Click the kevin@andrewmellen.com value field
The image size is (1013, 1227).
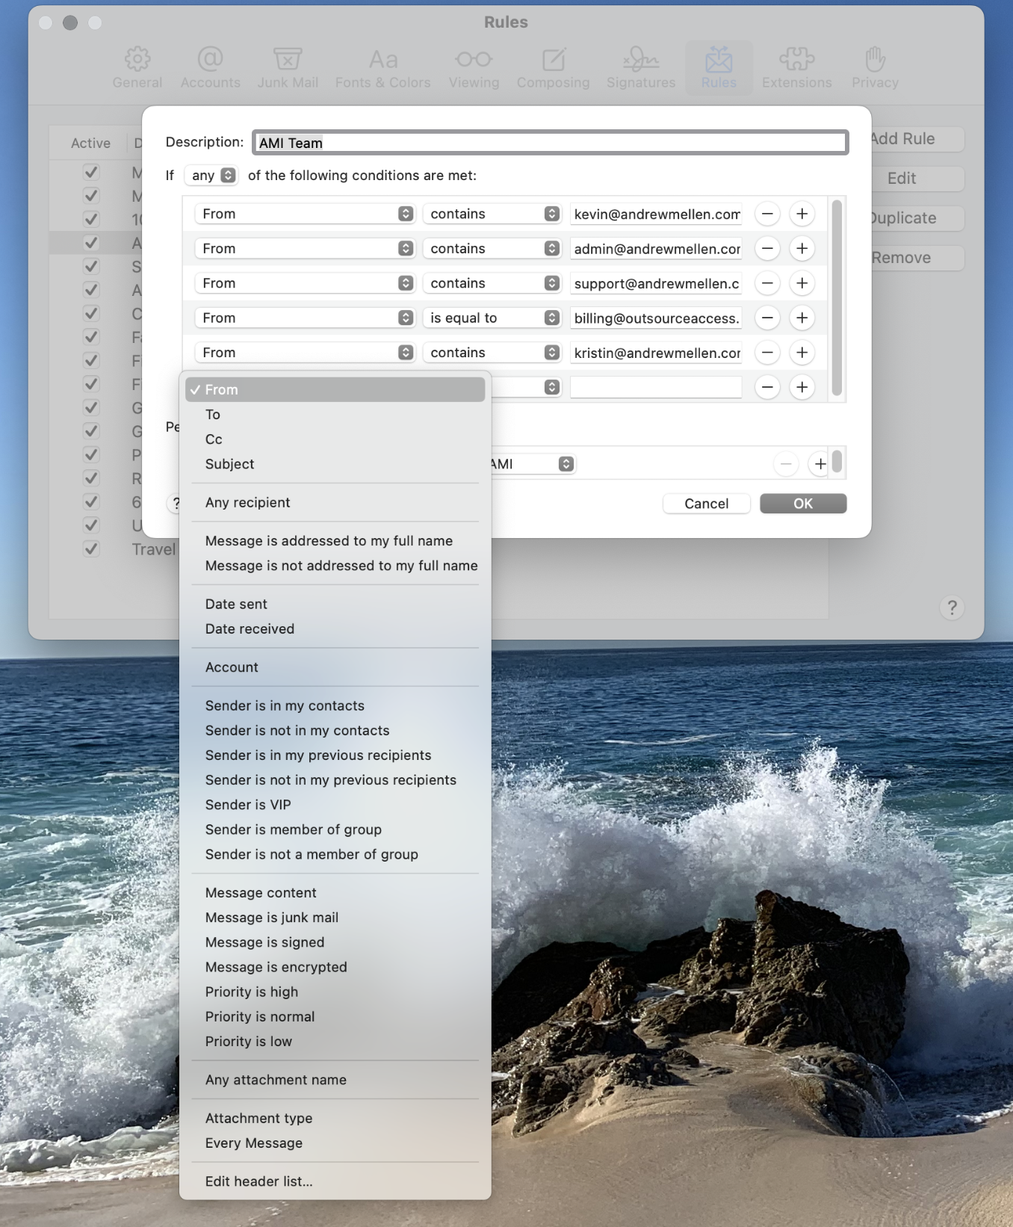click(x=656, y=214)
